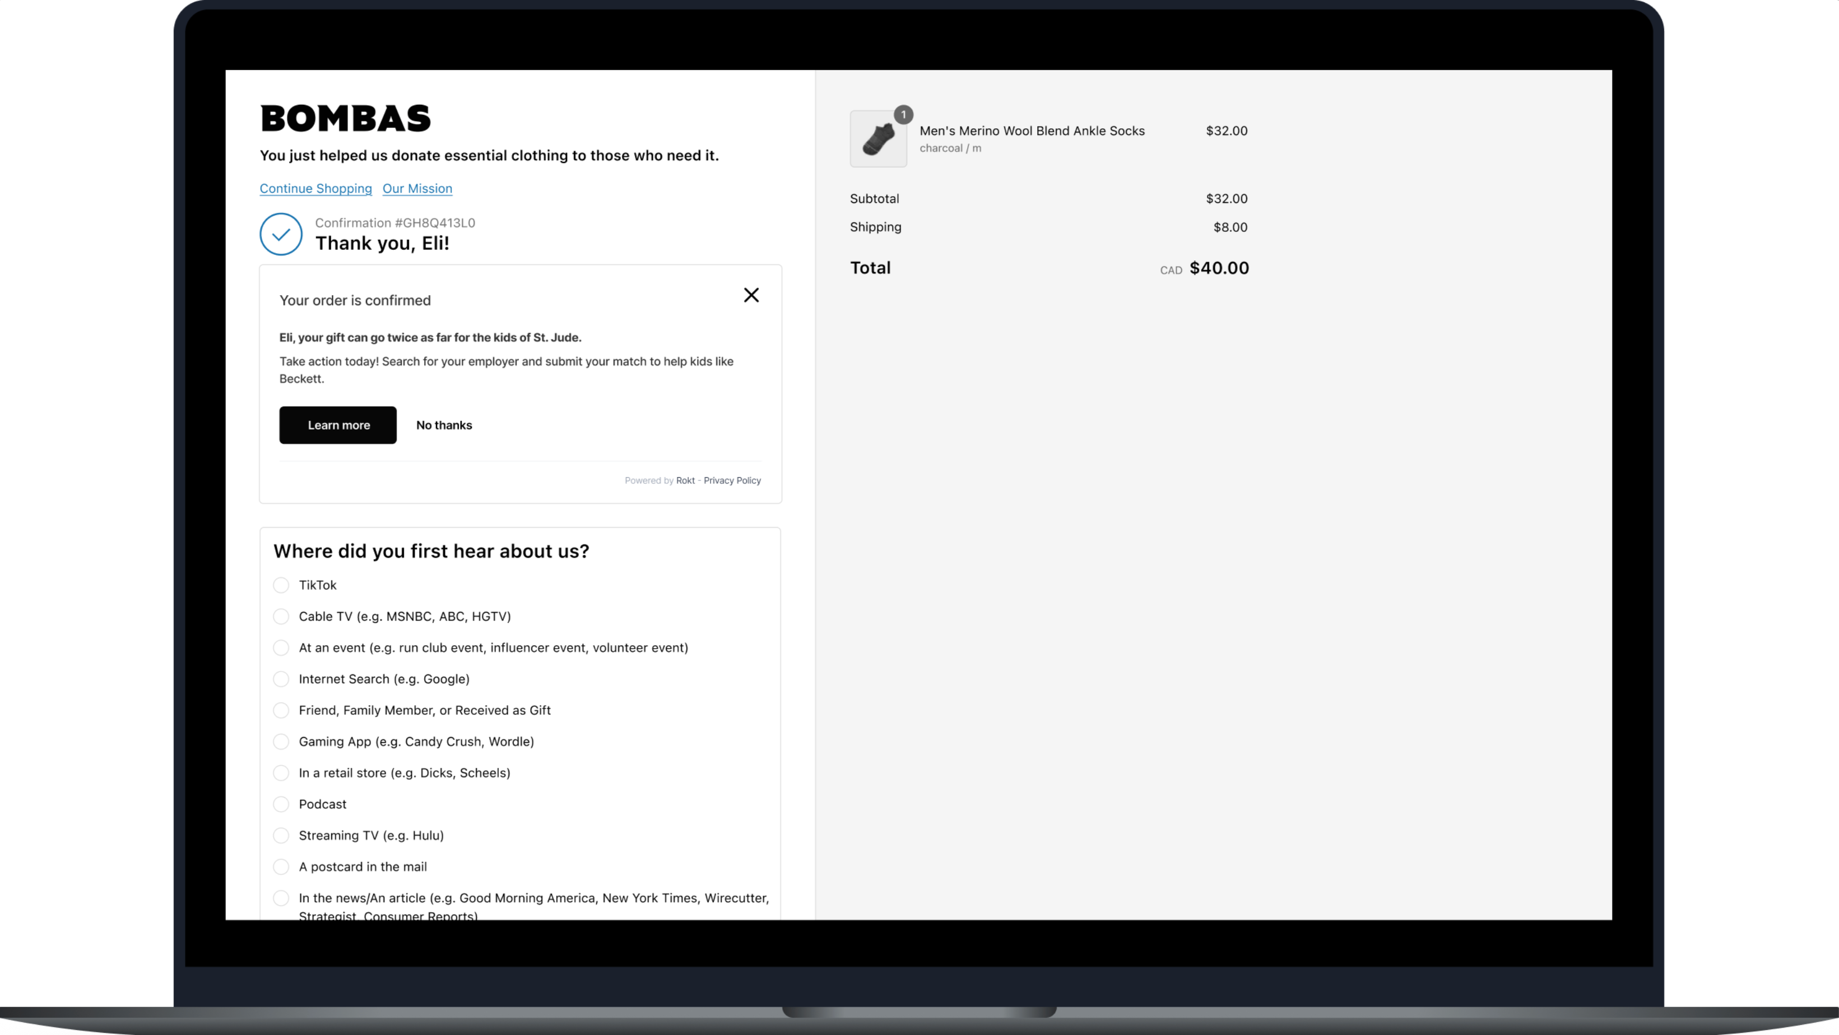Close the order confirmed offer panel
Viewport: 1839px width, 1035px height.
(751, 296)
